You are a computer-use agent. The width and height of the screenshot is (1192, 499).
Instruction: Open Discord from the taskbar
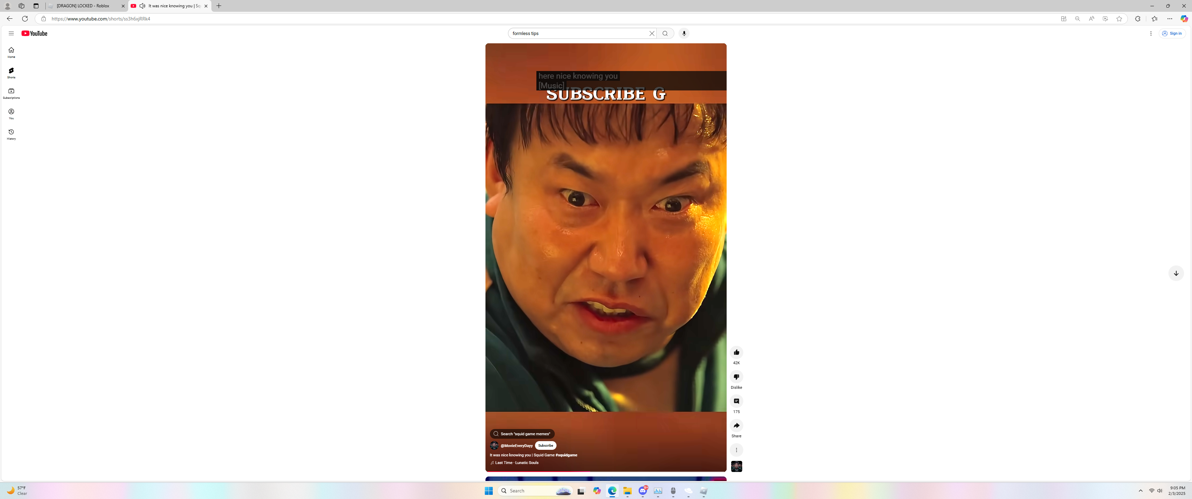[643, 491]
